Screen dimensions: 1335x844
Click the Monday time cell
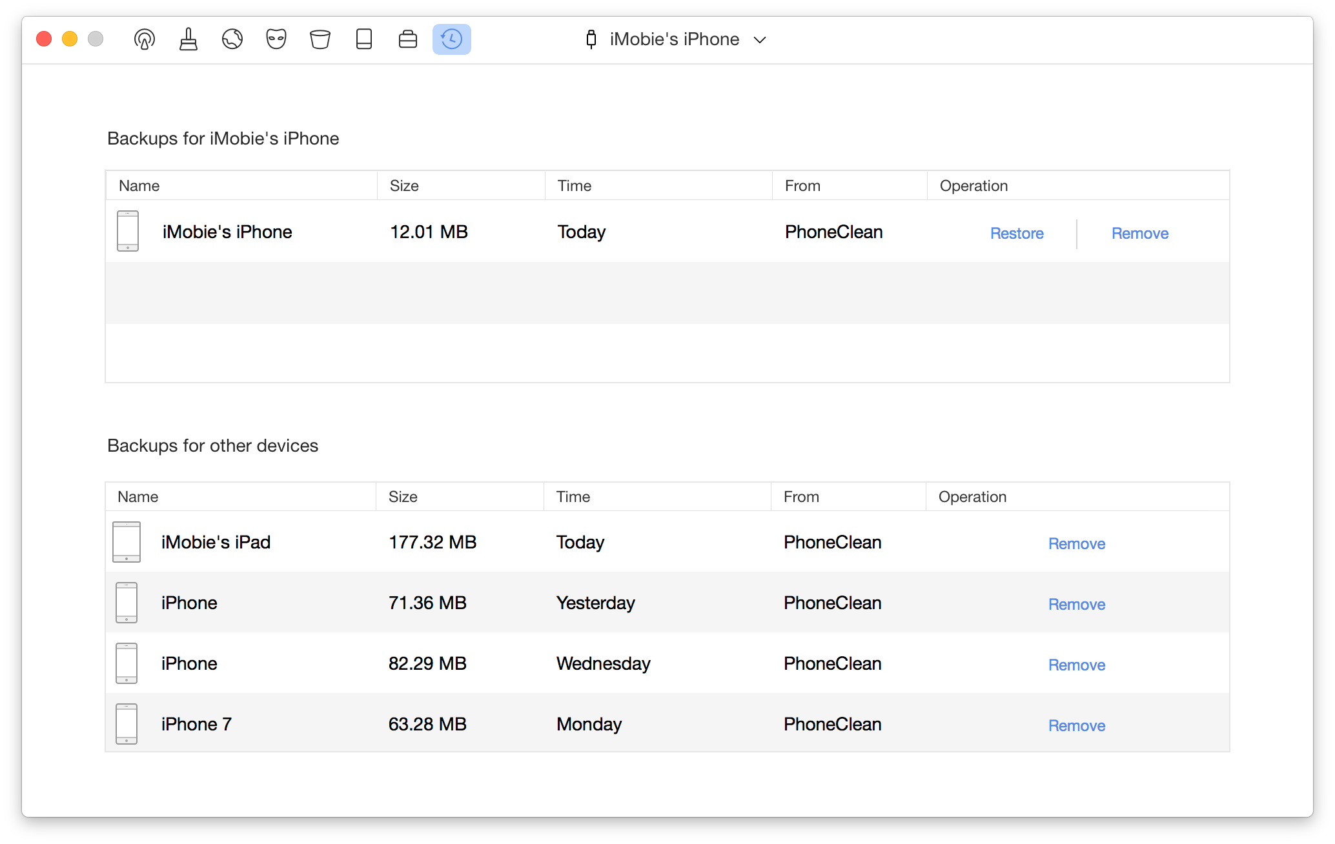pyautogui.click(x=589, y=725)
